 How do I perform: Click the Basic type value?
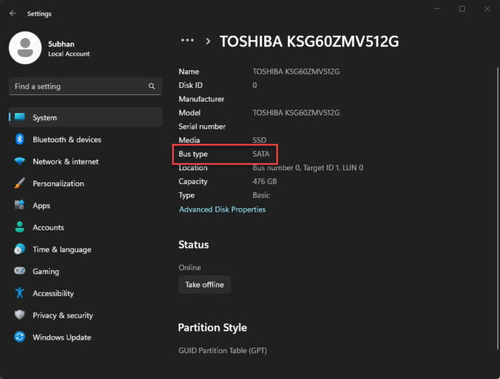coord(261,195)
